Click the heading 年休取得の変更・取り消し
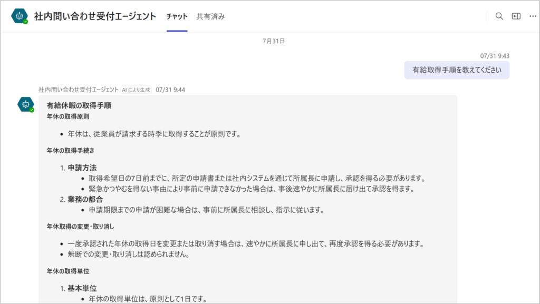 coord(80,227)
